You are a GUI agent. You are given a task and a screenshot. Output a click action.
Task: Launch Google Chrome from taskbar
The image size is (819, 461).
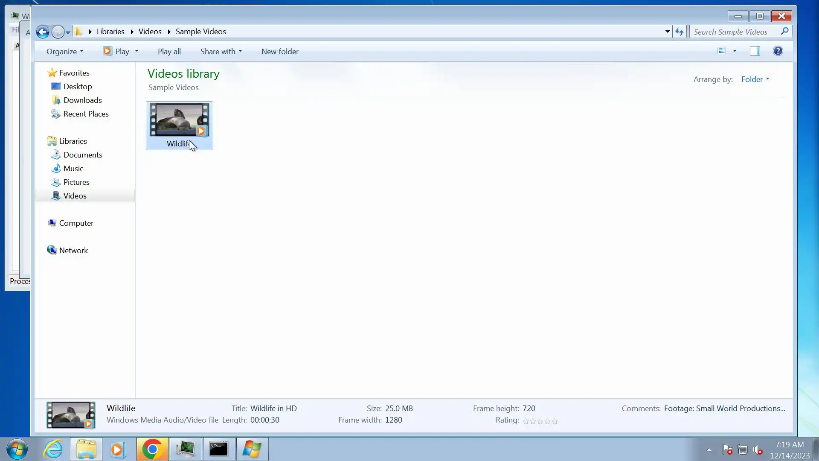click(x=152, y=449)
